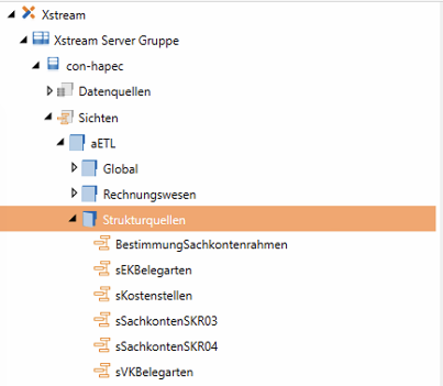This screenshot has width=443, height=386.
Task: Collapse the Sichten node
Action: point(48,118)
